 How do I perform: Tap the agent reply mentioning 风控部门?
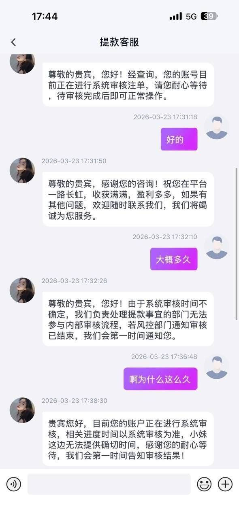click(128, 319)
